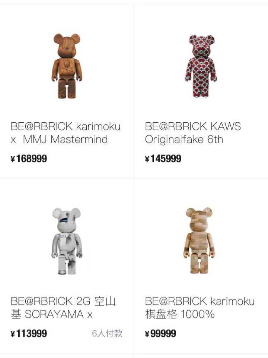Click the ¥168999 price label
This screenshot has height=358, width=268.
29,158
